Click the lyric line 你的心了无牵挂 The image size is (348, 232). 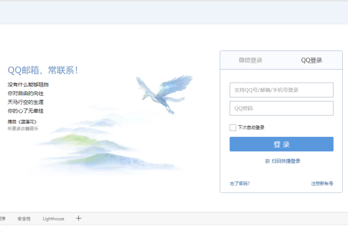coord(26,111)
